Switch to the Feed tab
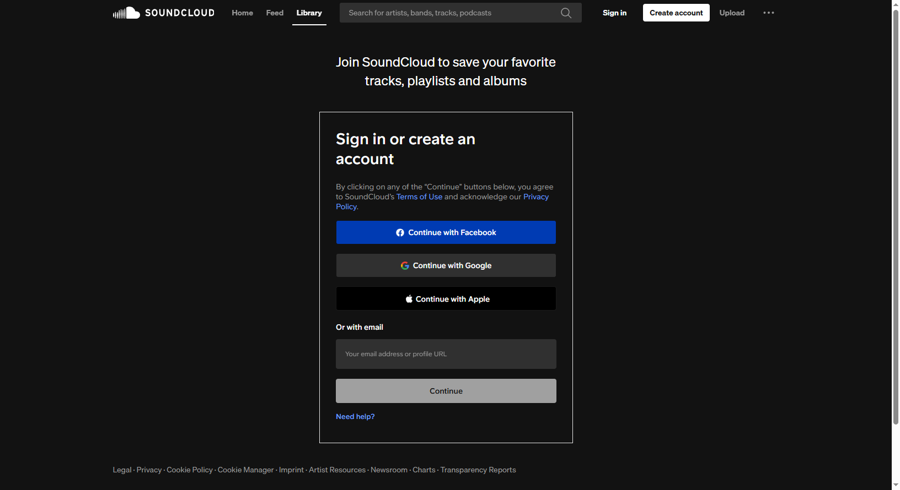 275,13
